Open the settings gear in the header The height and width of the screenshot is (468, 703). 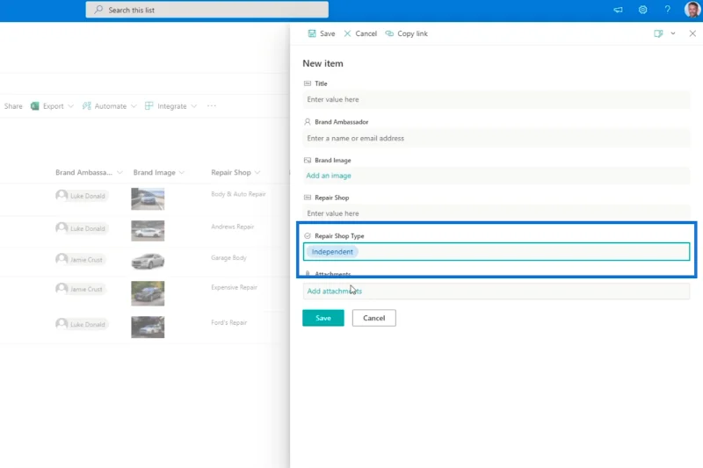642,10
